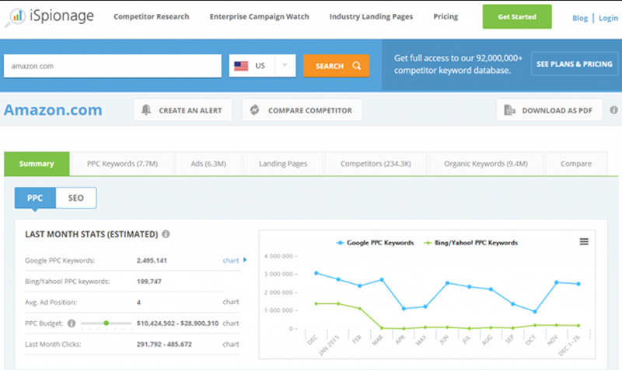The image size is (622, 370).
Task: Click the amazon.com search field
Action: (113, 66)
